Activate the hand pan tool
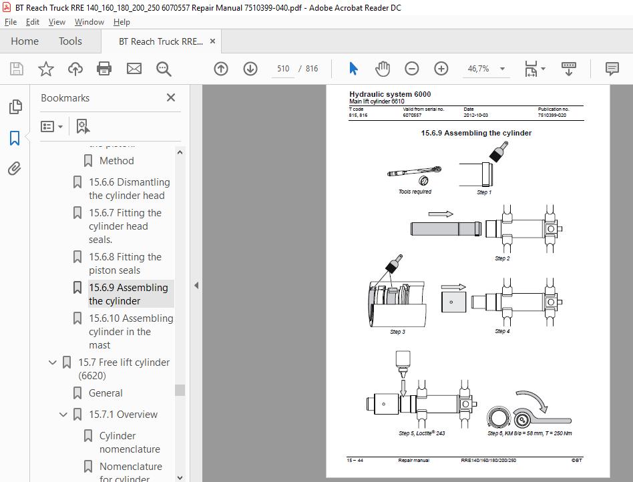Screen dimensions: 633x482 [x=383, y=69]
